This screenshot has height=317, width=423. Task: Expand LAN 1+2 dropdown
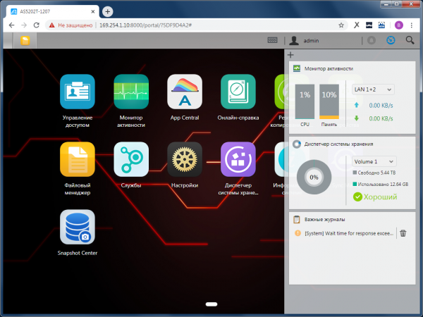(x=372, y=89)
